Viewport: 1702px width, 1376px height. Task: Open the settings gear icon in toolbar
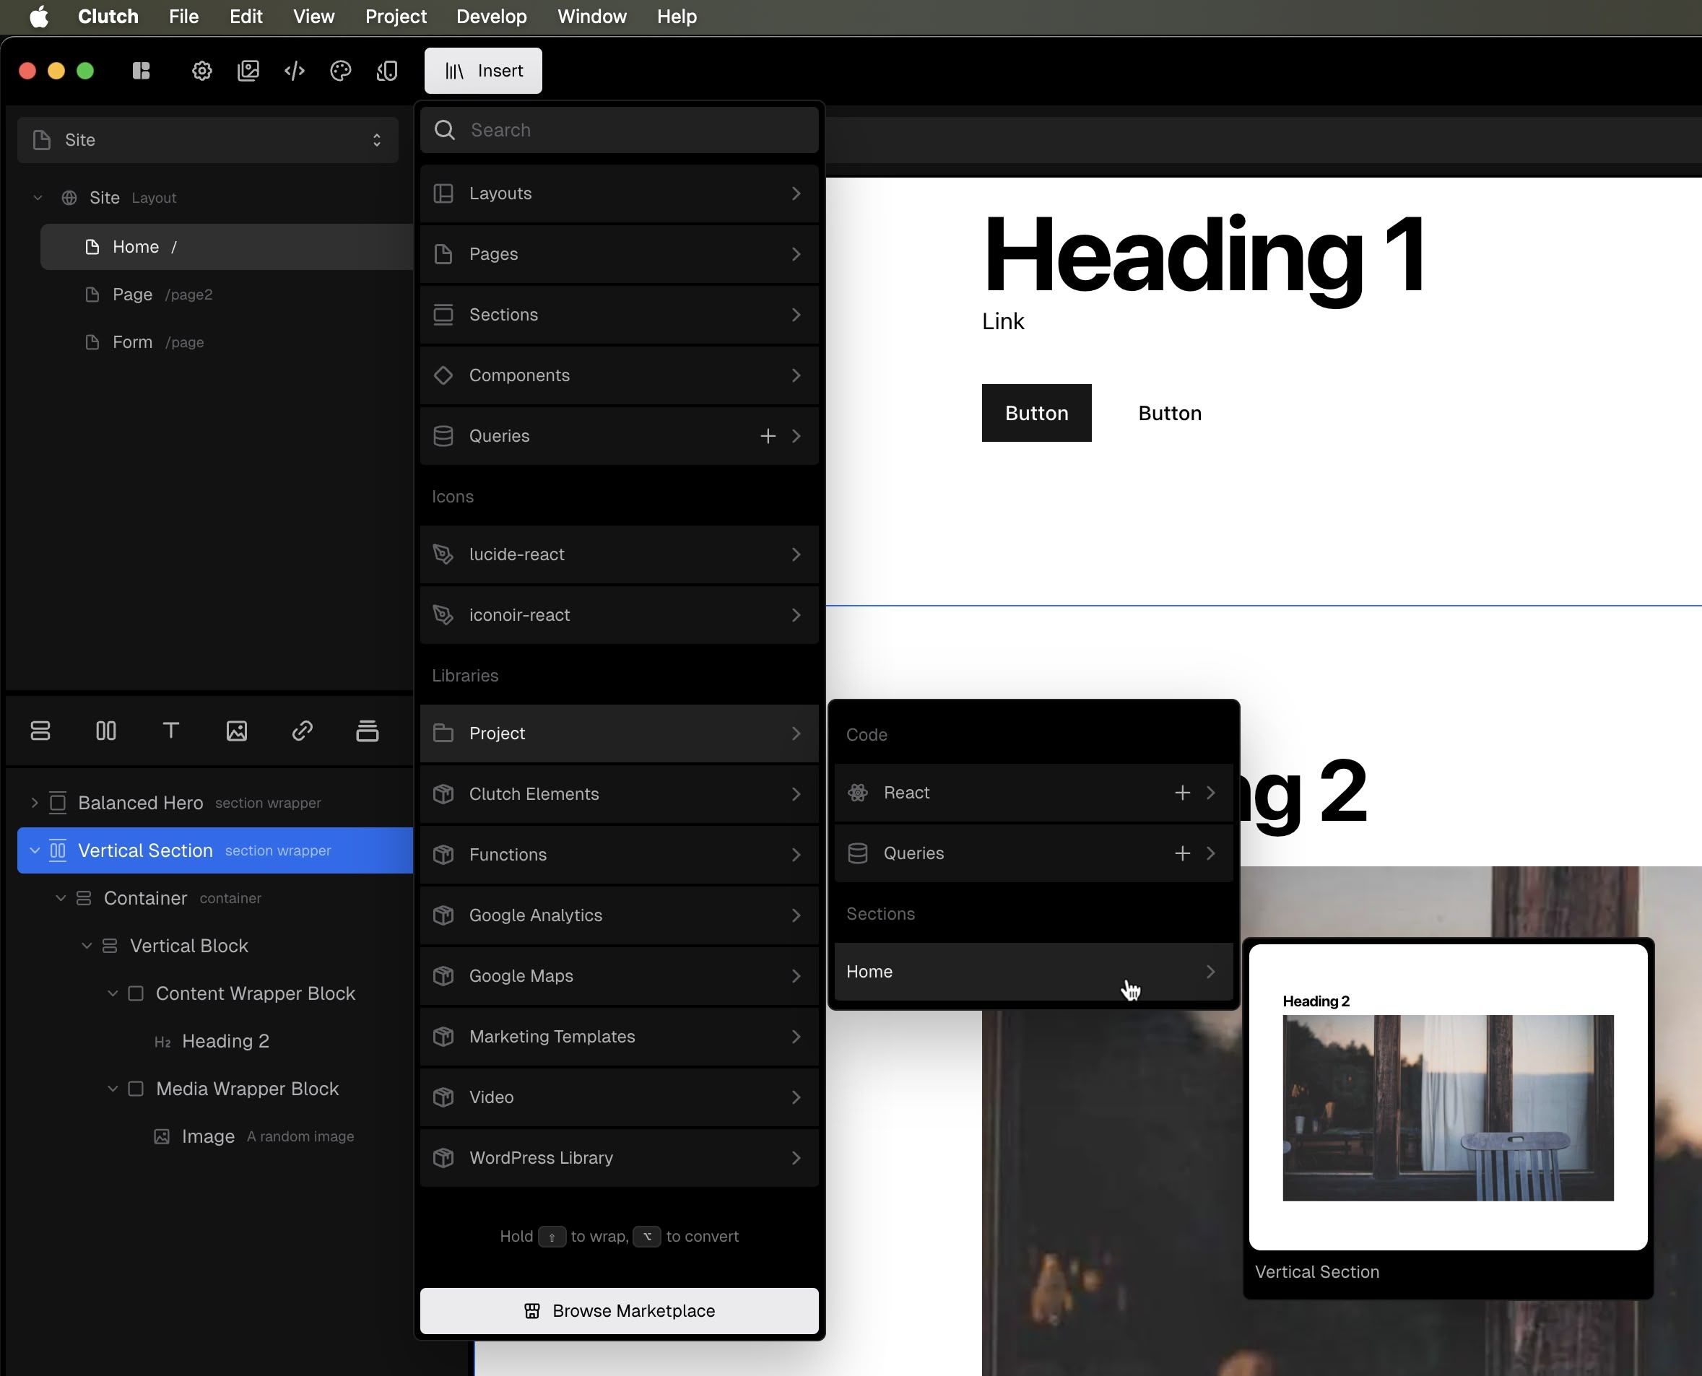tap(202, 71)
